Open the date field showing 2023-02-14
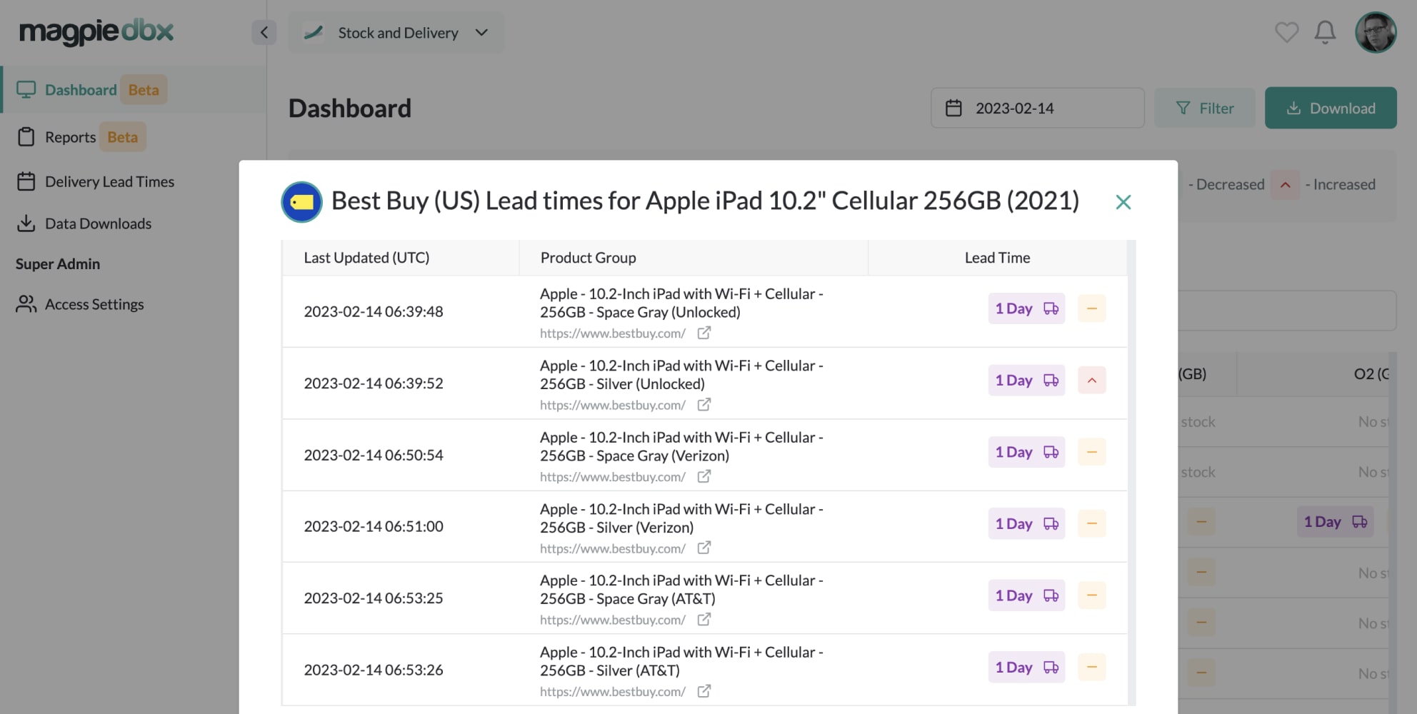 (1037, 108)
